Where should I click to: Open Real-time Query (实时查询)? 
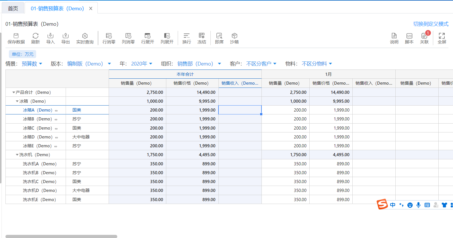point(85,36)
